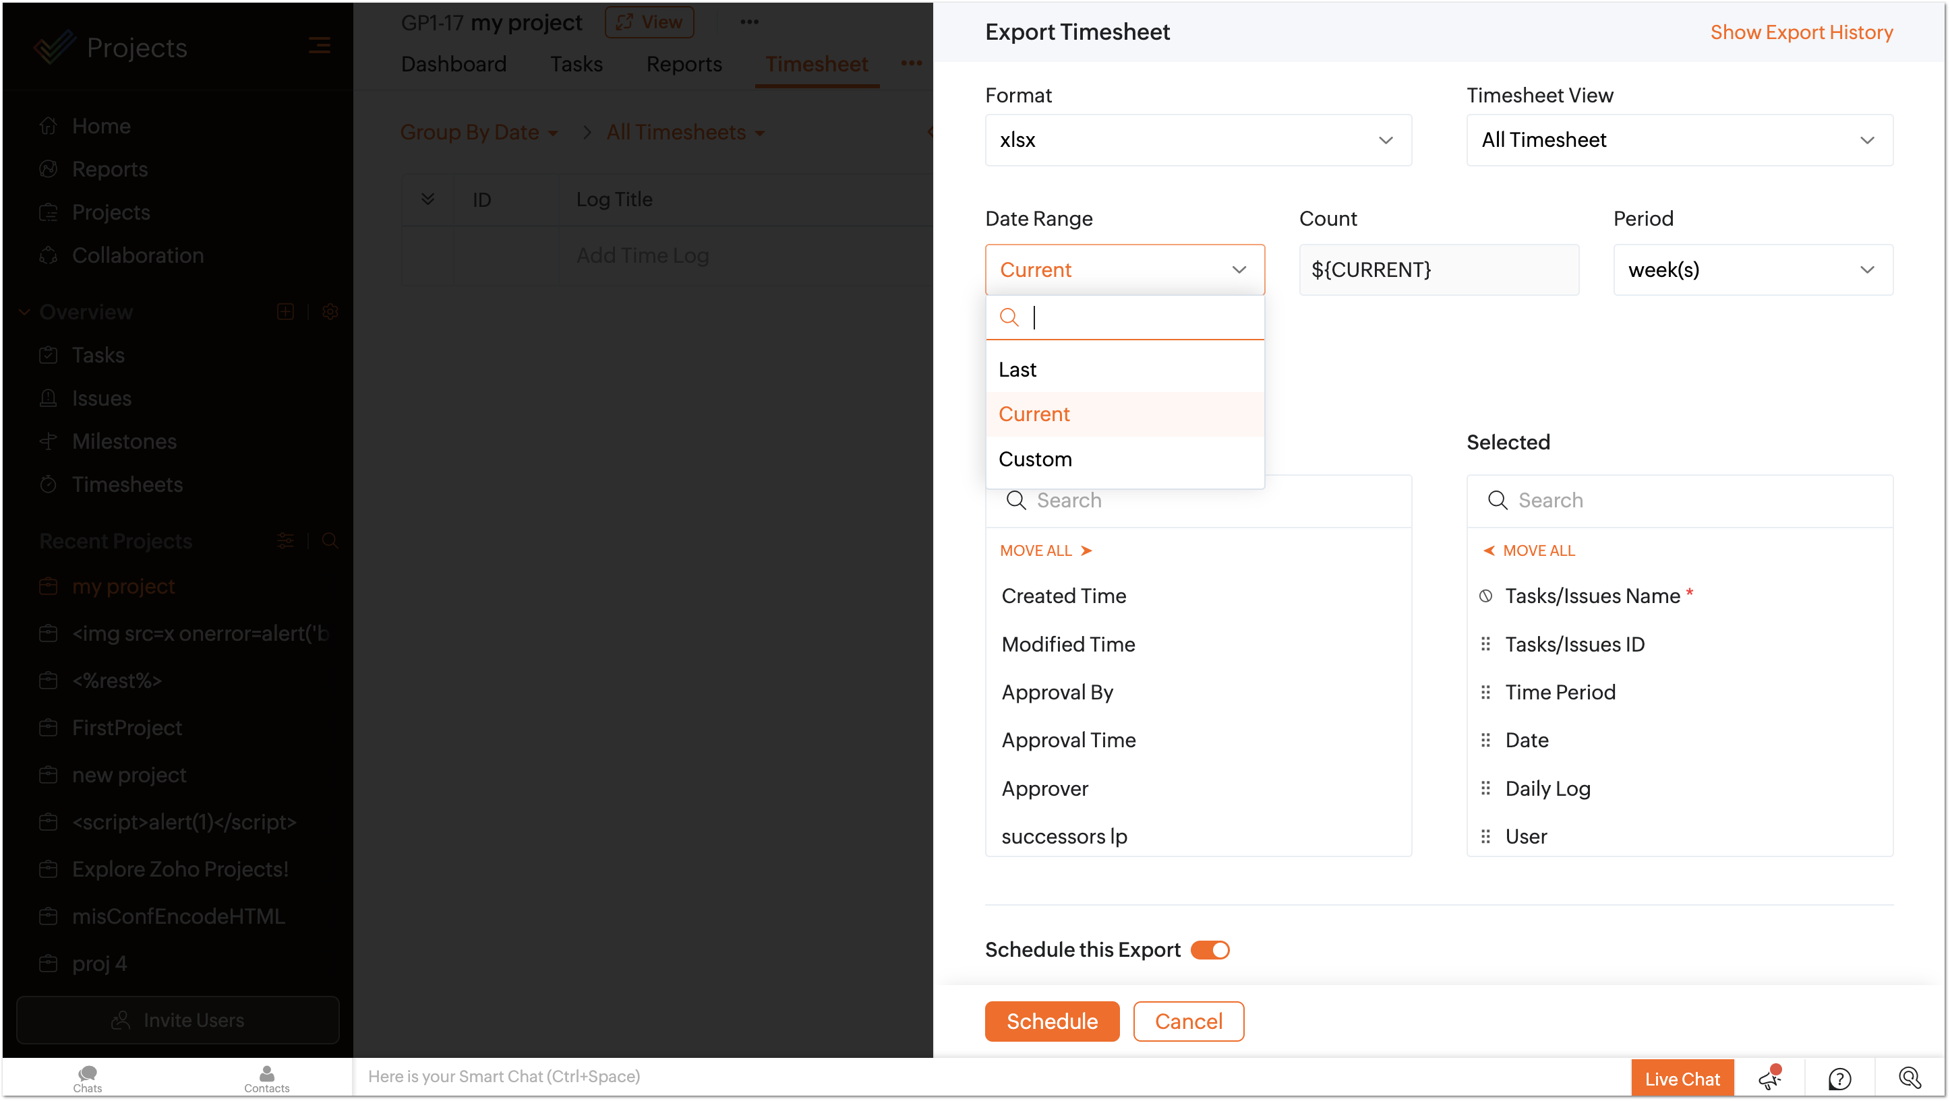Image resolution: width=1950 pixels, height=1101 pixels.
Task: Click the Date drag handle icon
Action: coord(1485,740)
